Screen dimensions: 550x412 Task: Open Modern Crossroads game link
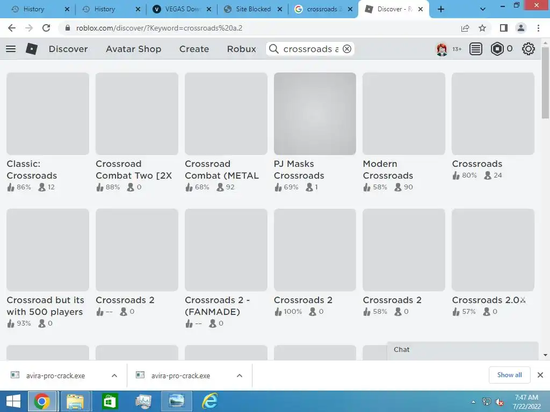(388, 170)
